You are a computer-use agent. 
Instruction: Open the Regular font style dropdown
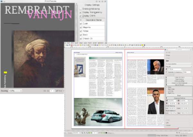(x=179, y=66)
